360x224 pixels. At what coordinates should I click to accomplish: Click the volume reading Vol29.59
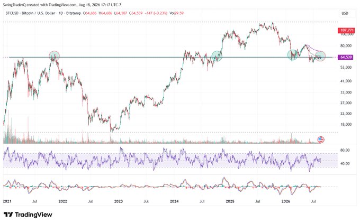pyautogui.click(x=176, y=13)
